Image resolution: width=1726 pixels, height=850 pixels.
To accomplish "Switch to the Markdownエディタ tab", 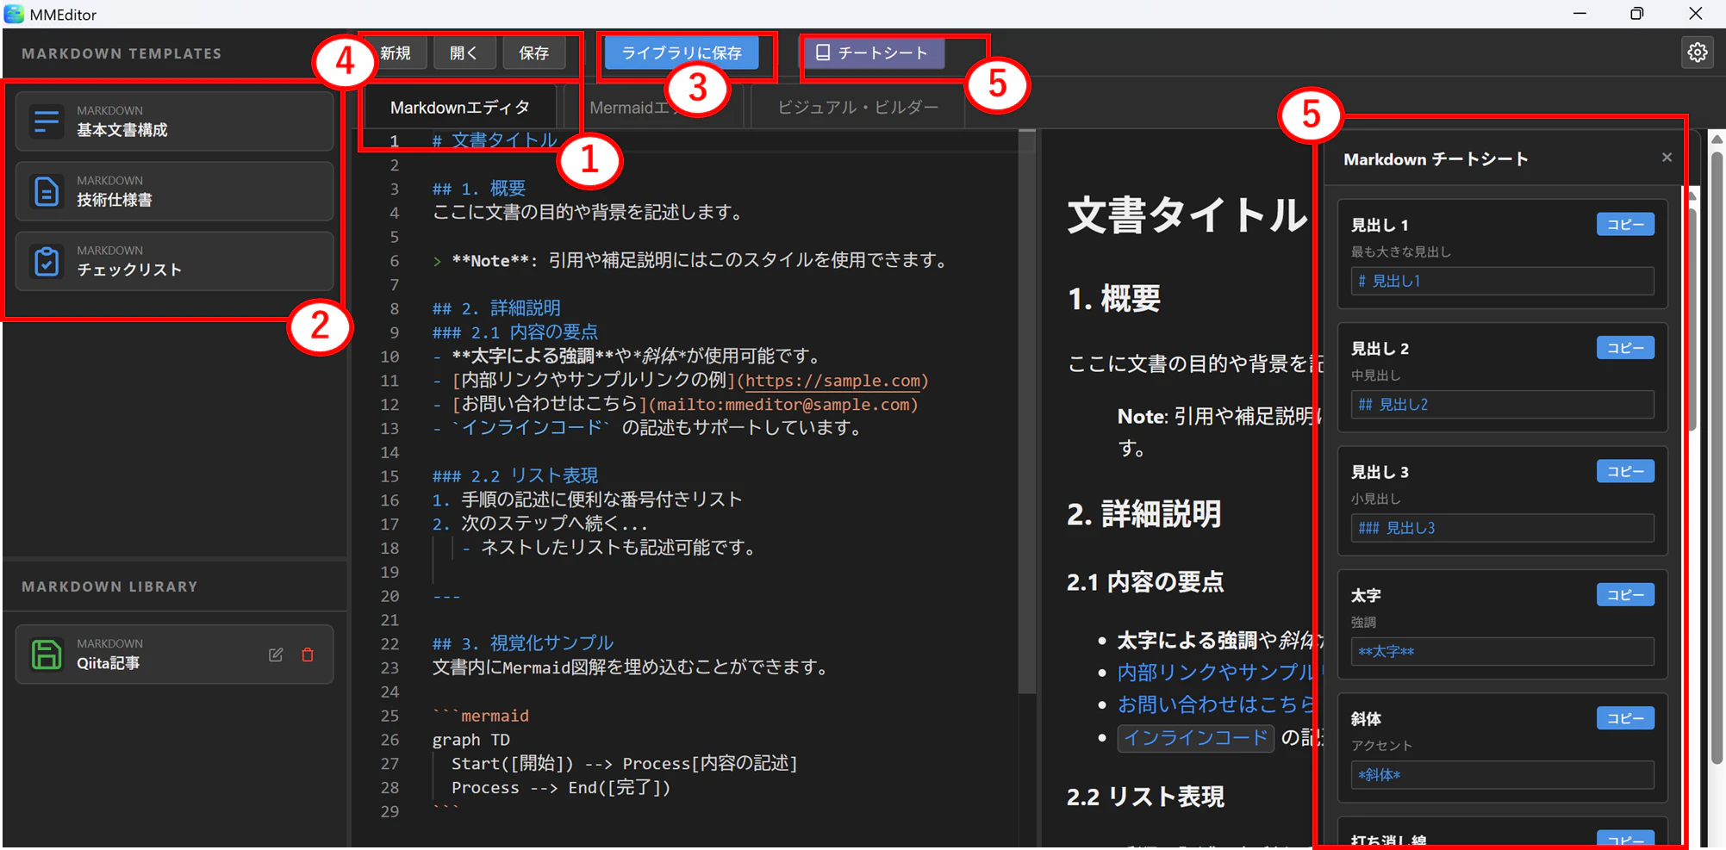I will click(460, 108).
